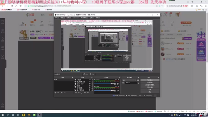Open the Tools menu in OBS

point(92,18)
